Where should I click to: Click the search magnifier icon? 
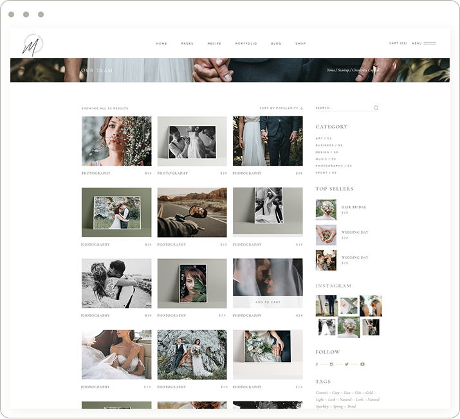(x=376, y=108)
